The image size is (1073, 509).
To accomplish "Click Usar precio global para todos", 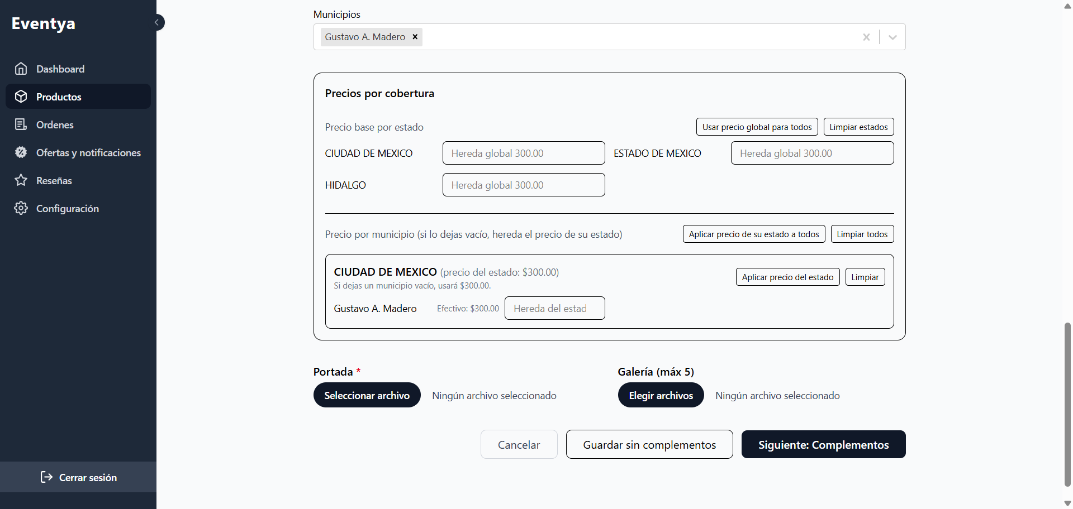I will coord(757,127).
